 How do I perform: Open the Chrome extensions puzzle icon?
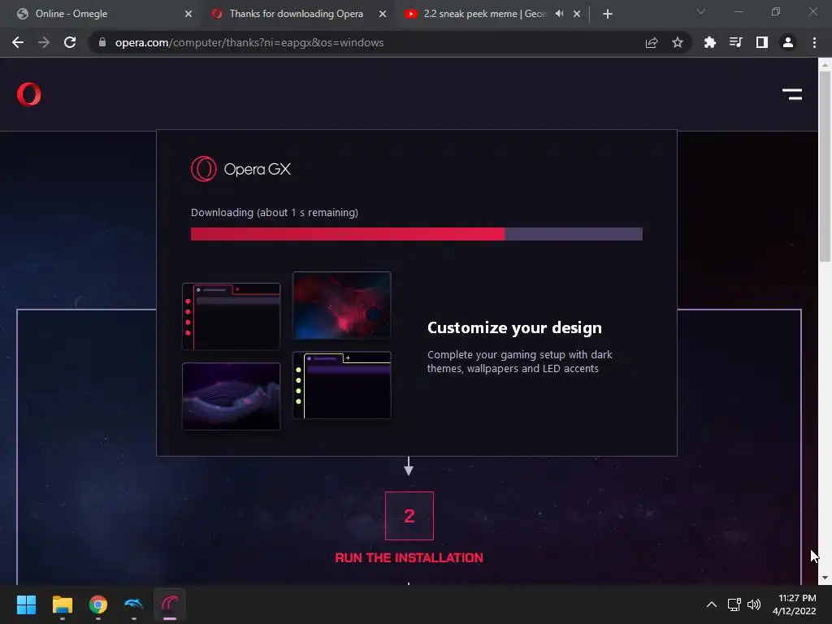point(709,42)
